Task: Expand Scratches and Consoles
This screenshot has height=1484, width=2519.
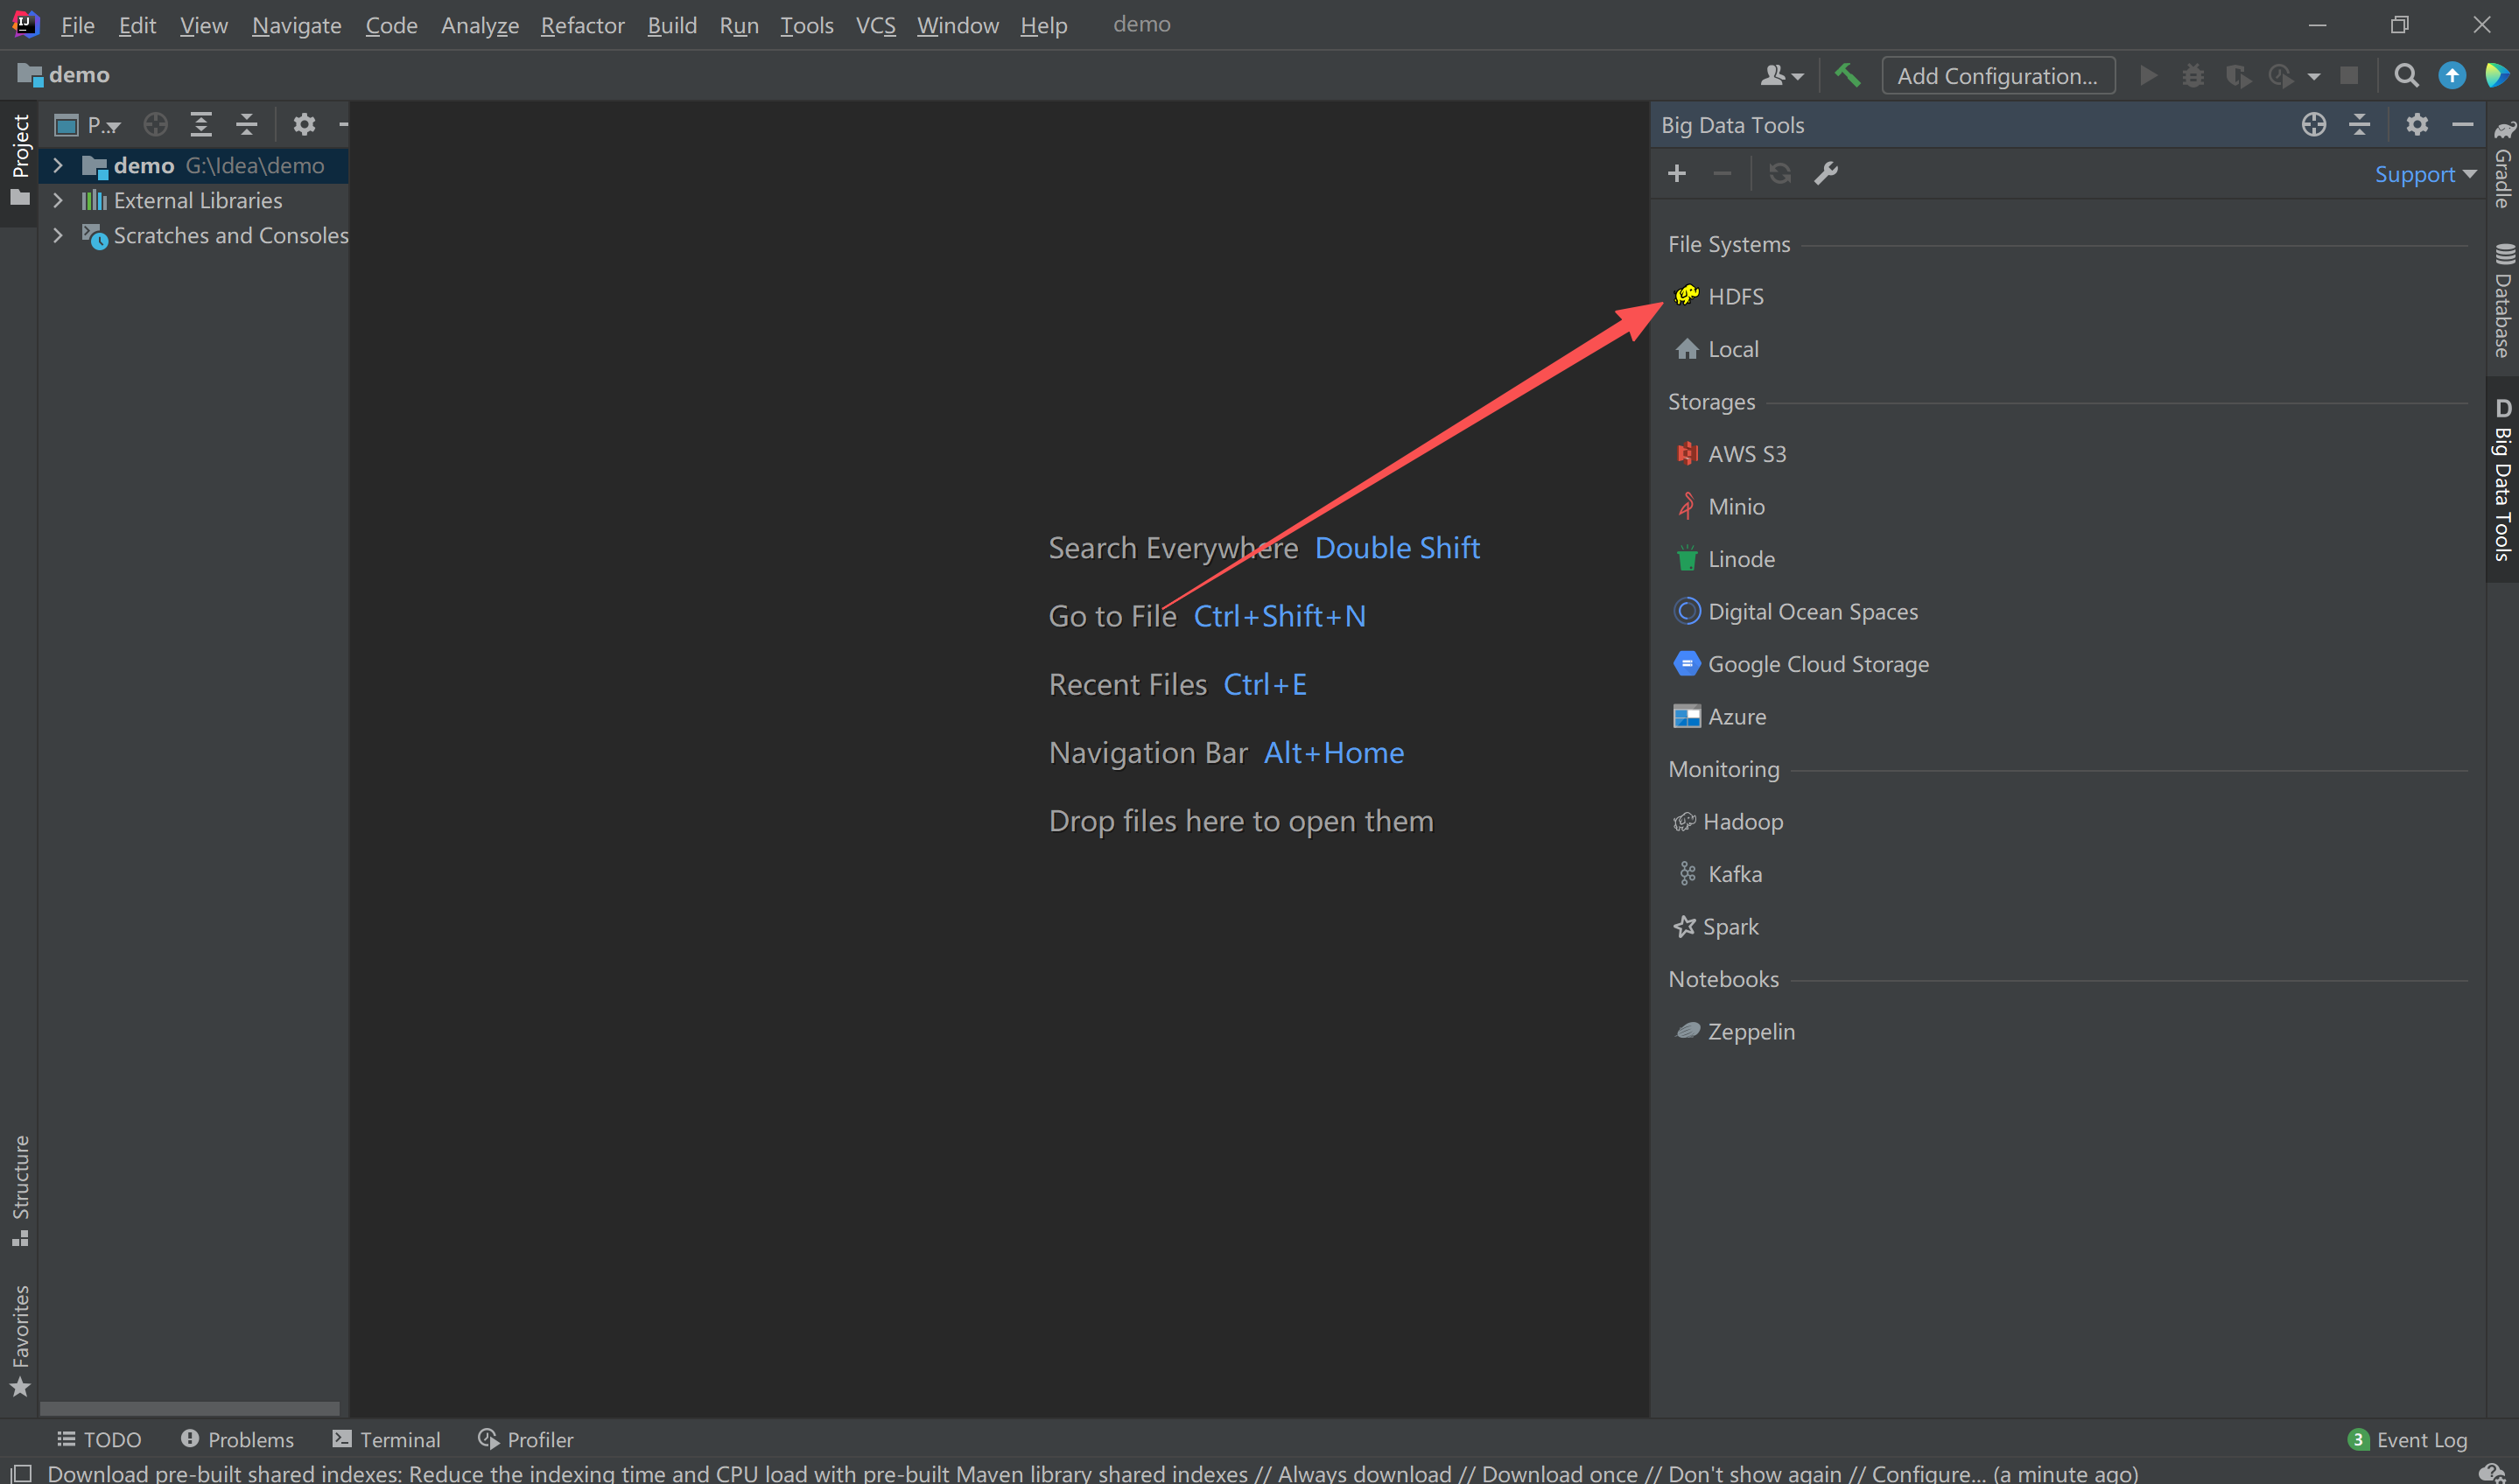Action: [x=58, y=235]
